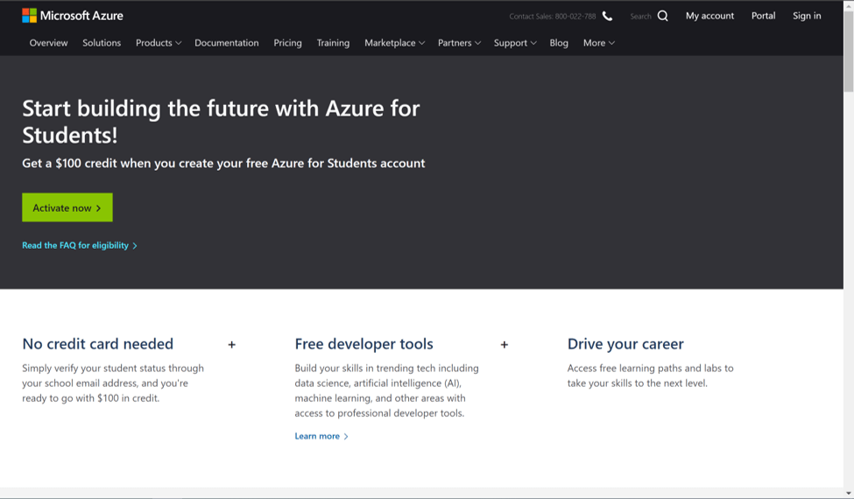
Task: Expand the More menu
Action: [599, 43]
